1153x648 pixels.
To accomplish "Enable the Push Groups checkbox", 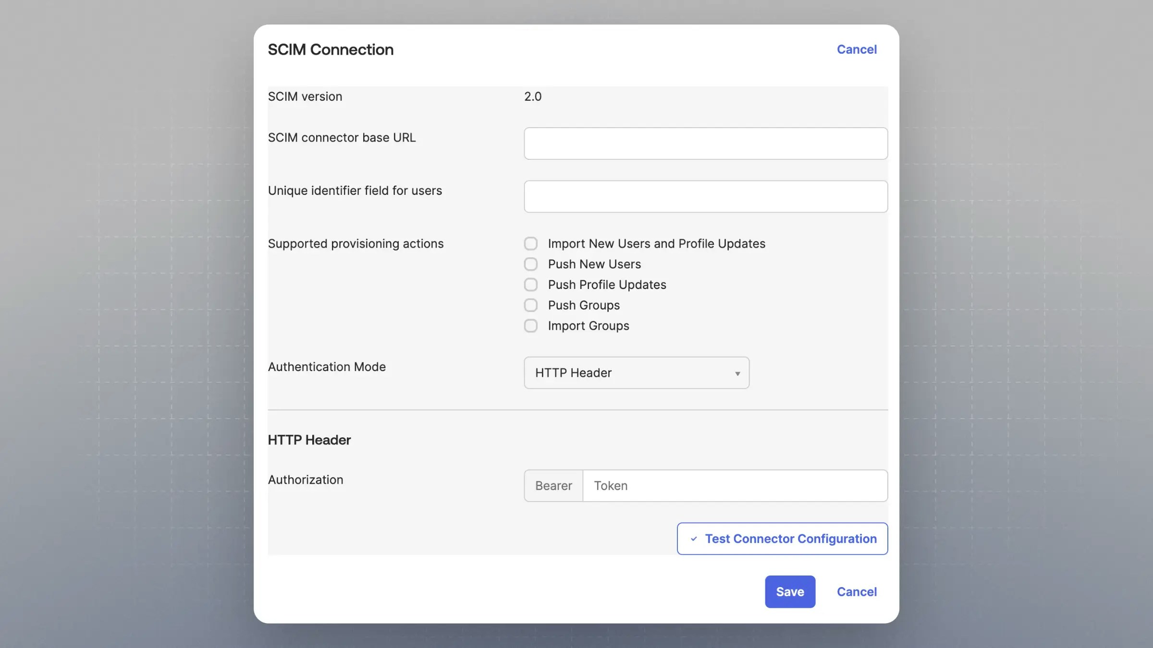I will [531, 305].
